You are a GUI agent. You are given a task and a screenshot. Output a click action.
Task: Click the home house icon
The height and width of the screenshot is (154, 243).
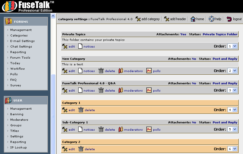193,19
